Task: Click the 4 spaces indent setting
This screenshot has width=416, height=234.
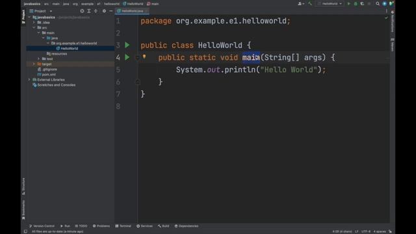Action: pos(380,231)
